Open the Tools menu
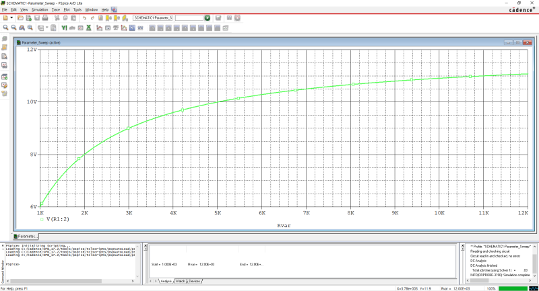This screenshot has width=539, height=291. [x=77, y=9]
